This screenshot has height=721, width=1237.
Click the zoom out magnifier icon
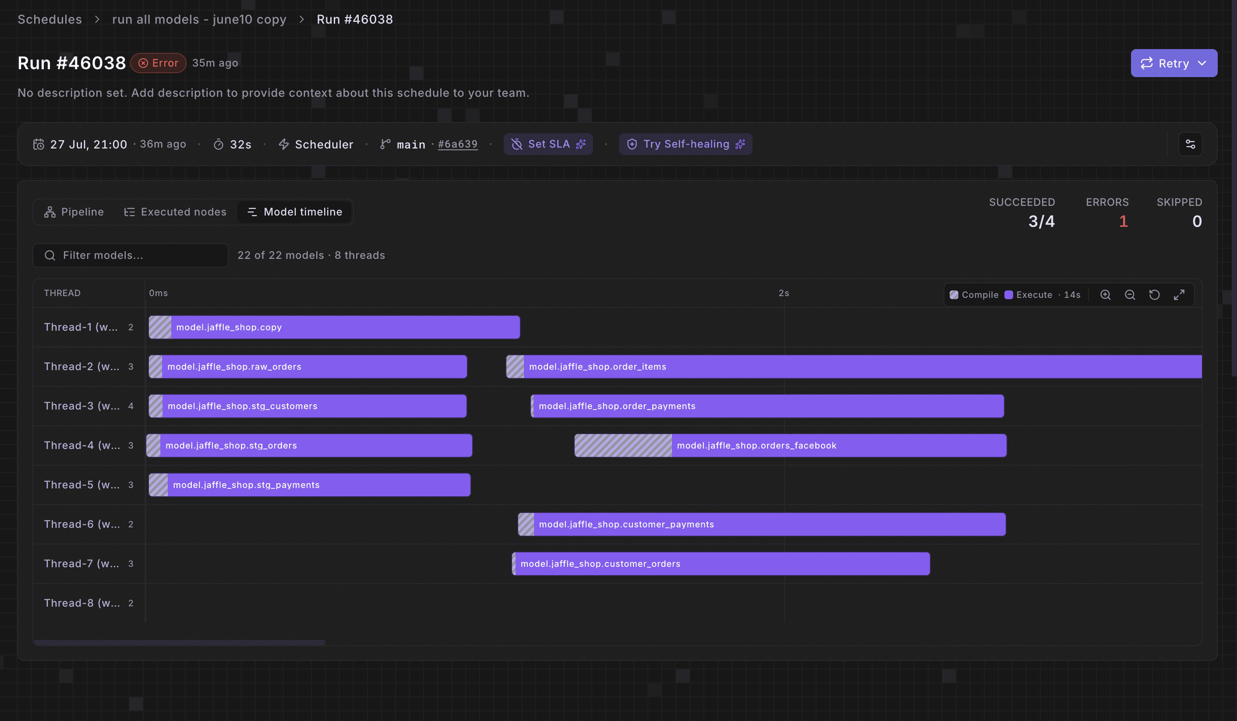(1130, 294)
